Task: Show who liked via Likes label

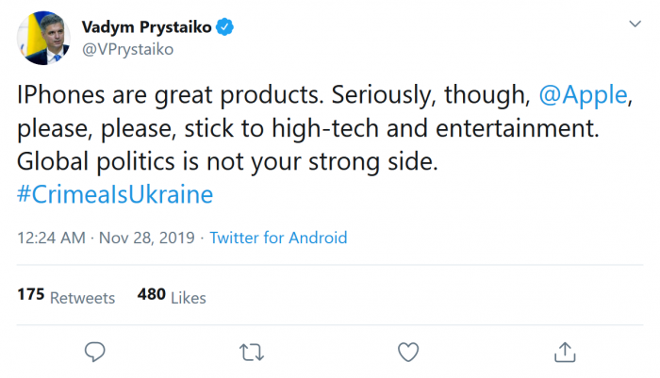Action: click(189, 297)
